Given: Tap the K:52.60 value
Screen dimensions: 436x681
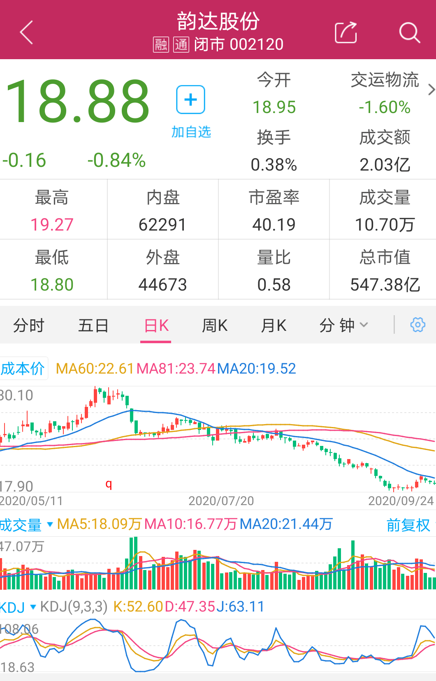Looking at the screenshot, I should pos(138,607).
